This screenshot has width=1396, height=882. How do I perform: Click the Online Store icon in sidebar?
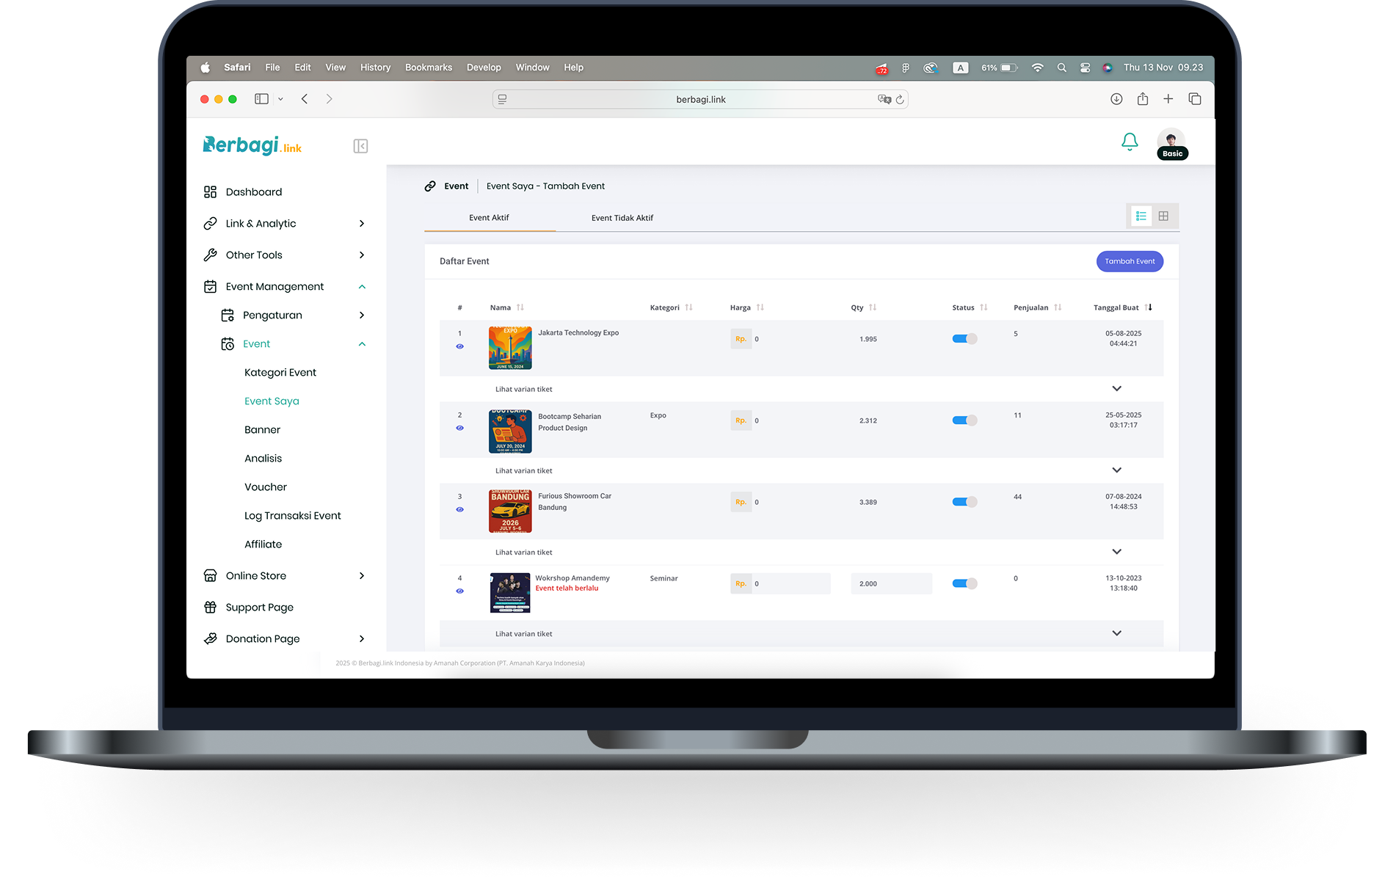click(x=210, y=575)
